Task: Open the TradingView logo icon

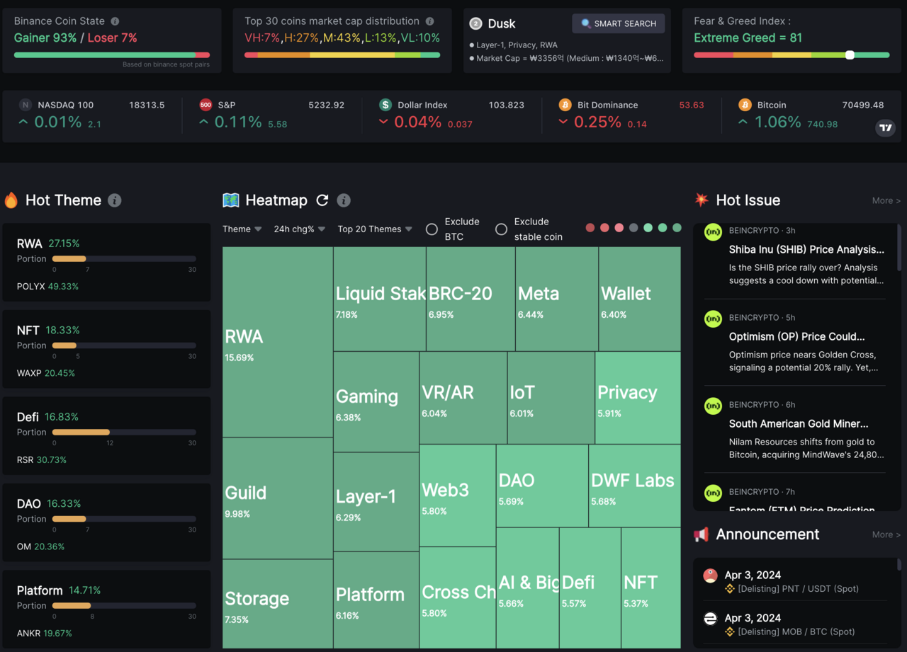Action: coord(886,127)
